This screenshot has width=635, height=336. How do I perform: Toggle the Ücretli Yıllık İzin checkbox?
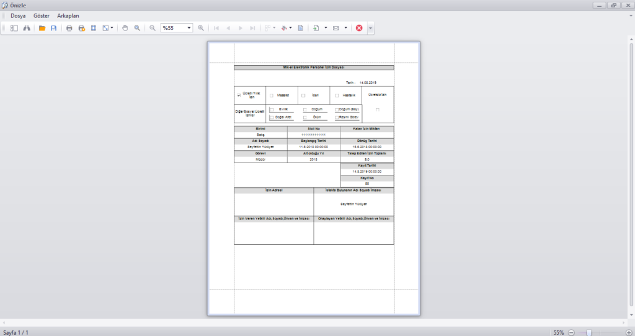pyautogui.click(x=239, y=95)
